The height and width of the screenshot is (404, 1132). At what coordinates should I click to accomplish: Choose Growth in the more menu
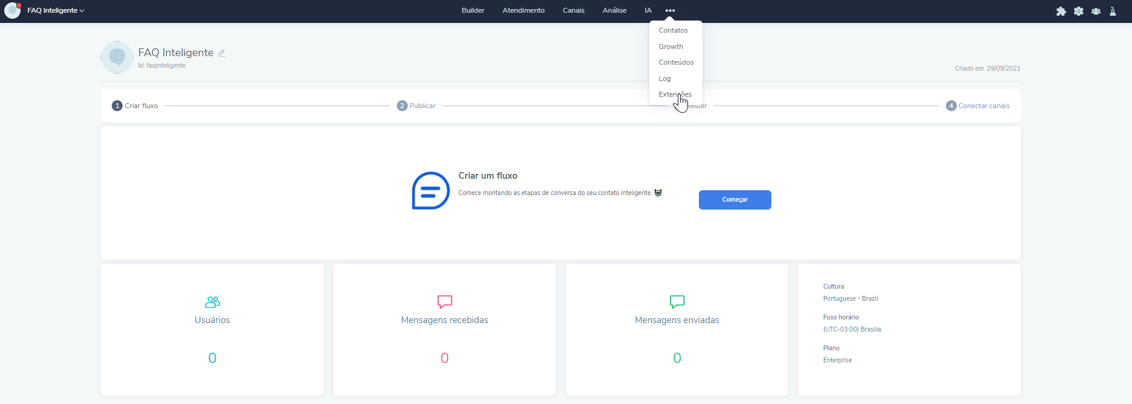click(671, 46)
